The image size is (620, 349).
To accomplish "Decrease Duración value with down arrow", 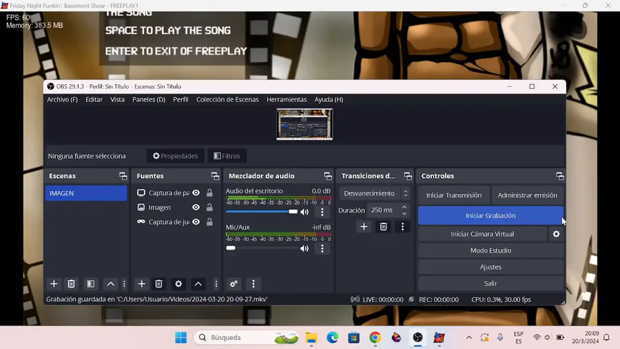I will [404, 213].
